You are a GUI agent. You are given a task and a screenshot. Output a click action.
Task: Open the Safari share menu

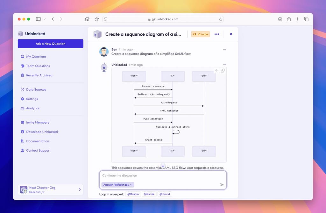pos(289,19)
